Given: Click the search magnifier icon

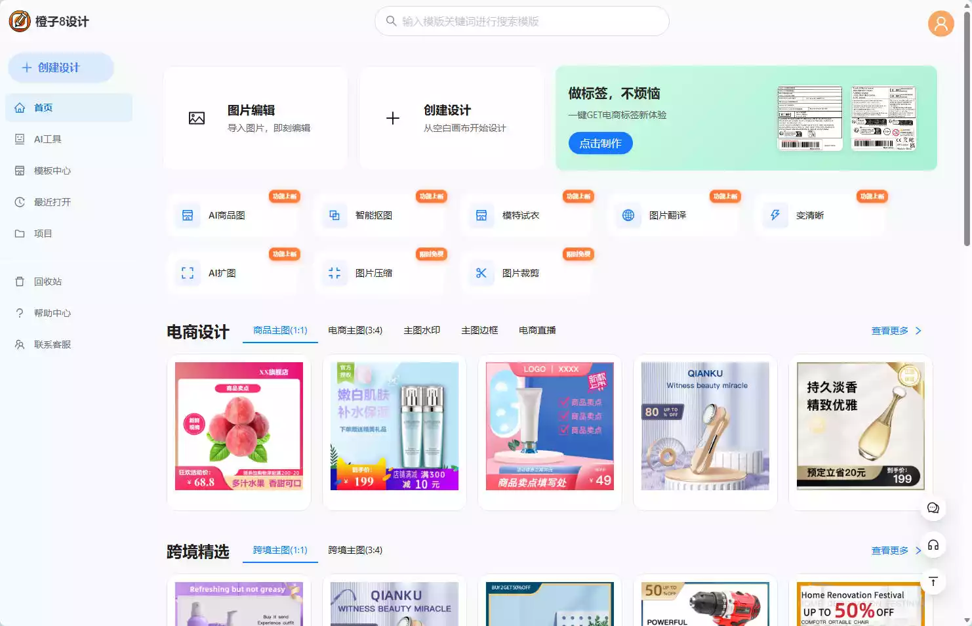Looking at the screenshot, I should pos(391,21).
